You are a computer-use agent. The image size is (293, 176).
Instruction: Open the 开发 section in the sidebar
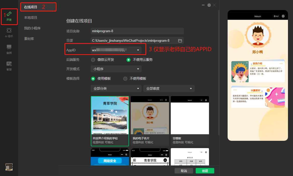(x=9, y=16)
